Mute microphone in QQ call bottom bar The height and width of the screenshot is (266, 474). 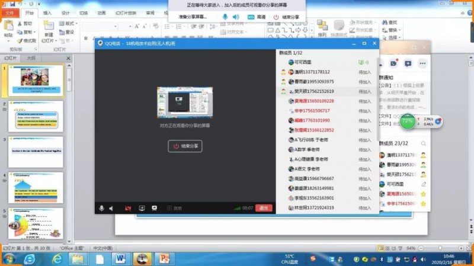click(x=101, y=208)
